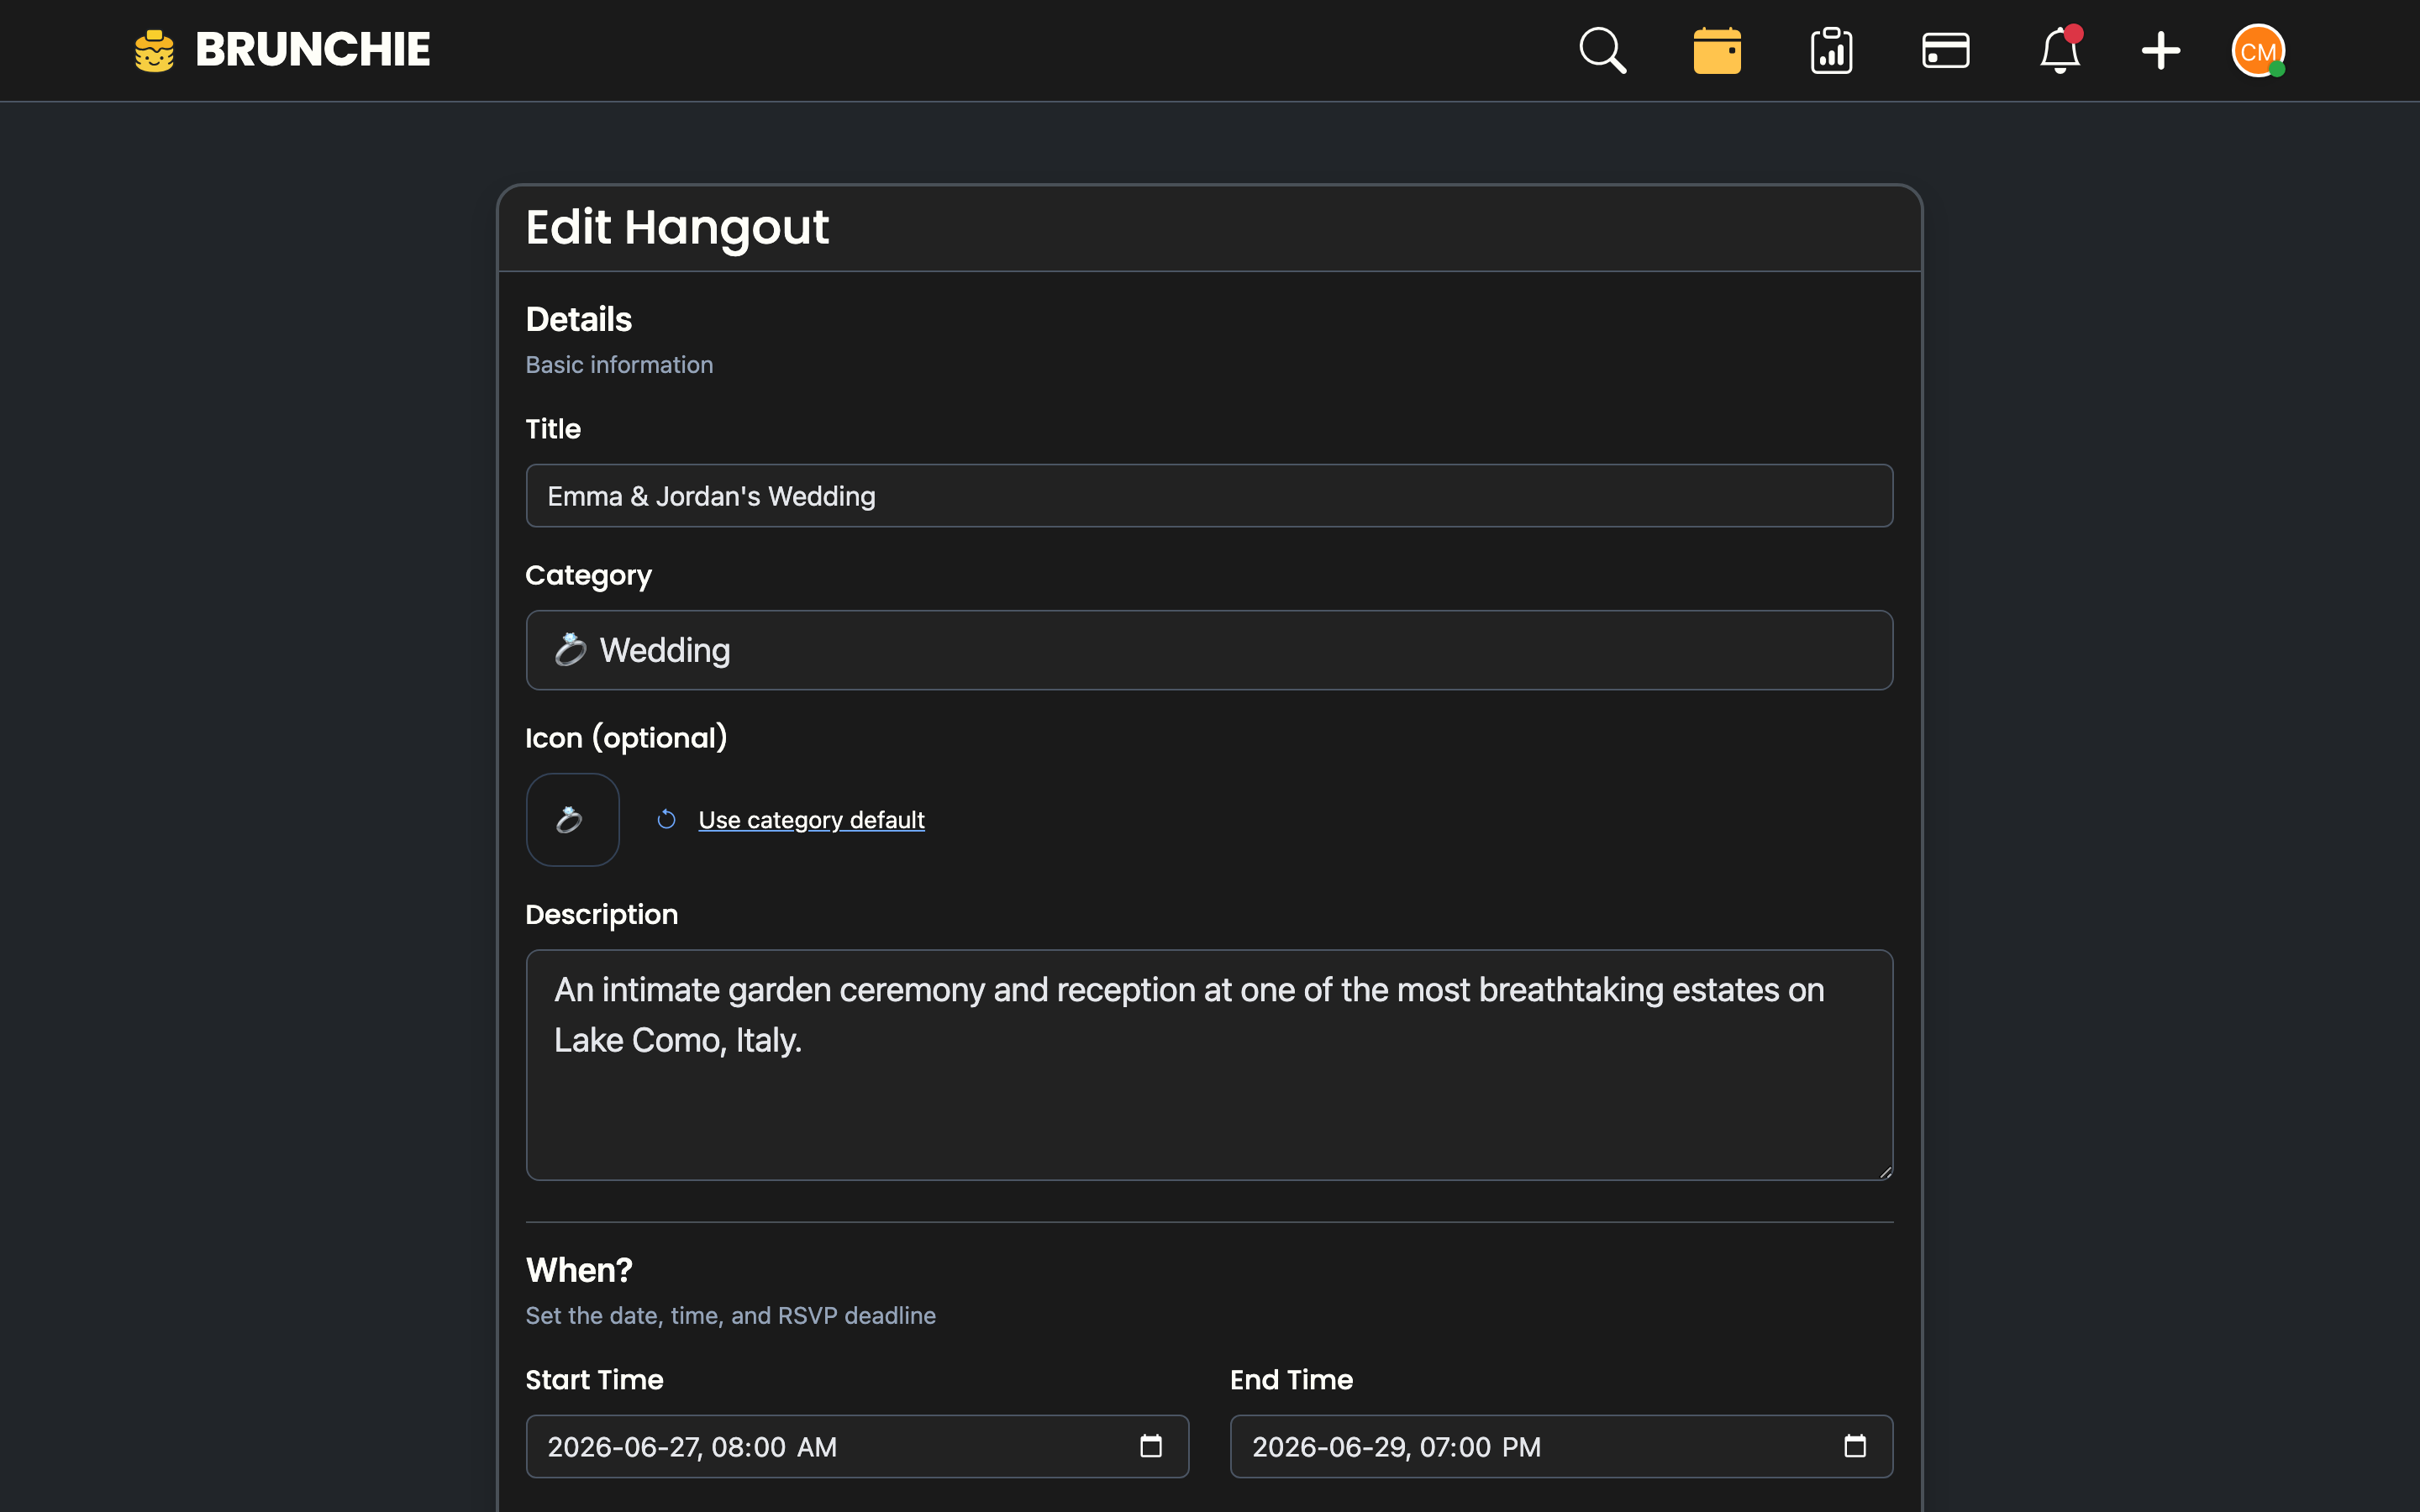
Task: Click the Use category default link
Action: 811,820
